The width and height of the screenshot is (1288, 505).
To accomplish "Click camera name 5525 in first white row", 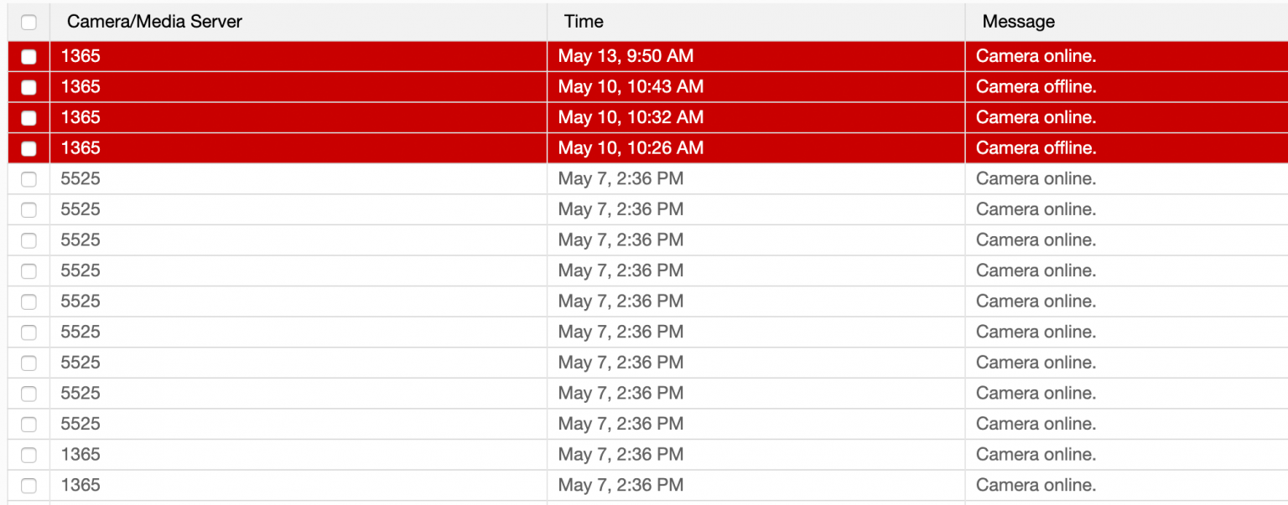I will [x=80, y=179].
